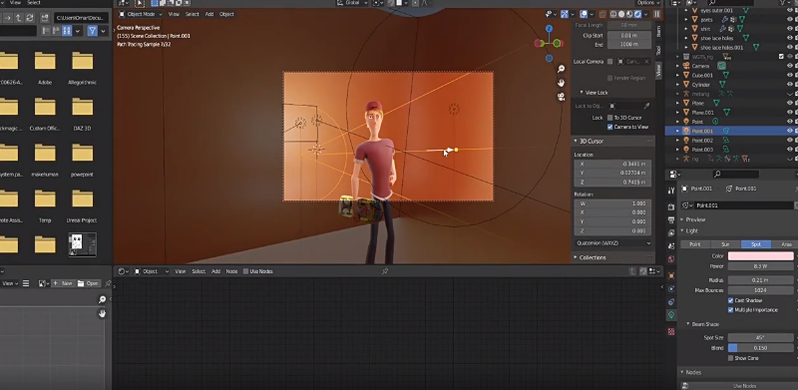This screenshot has width=798, height=390.
Task: Uncheck the Camera to View option
Action: (609, 127)
